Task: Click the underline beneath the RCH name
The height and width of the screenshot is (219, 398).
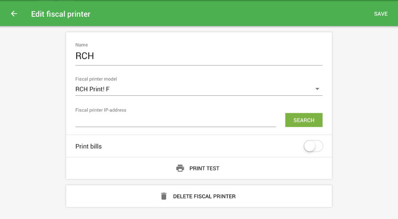Action: click(199, 66)
